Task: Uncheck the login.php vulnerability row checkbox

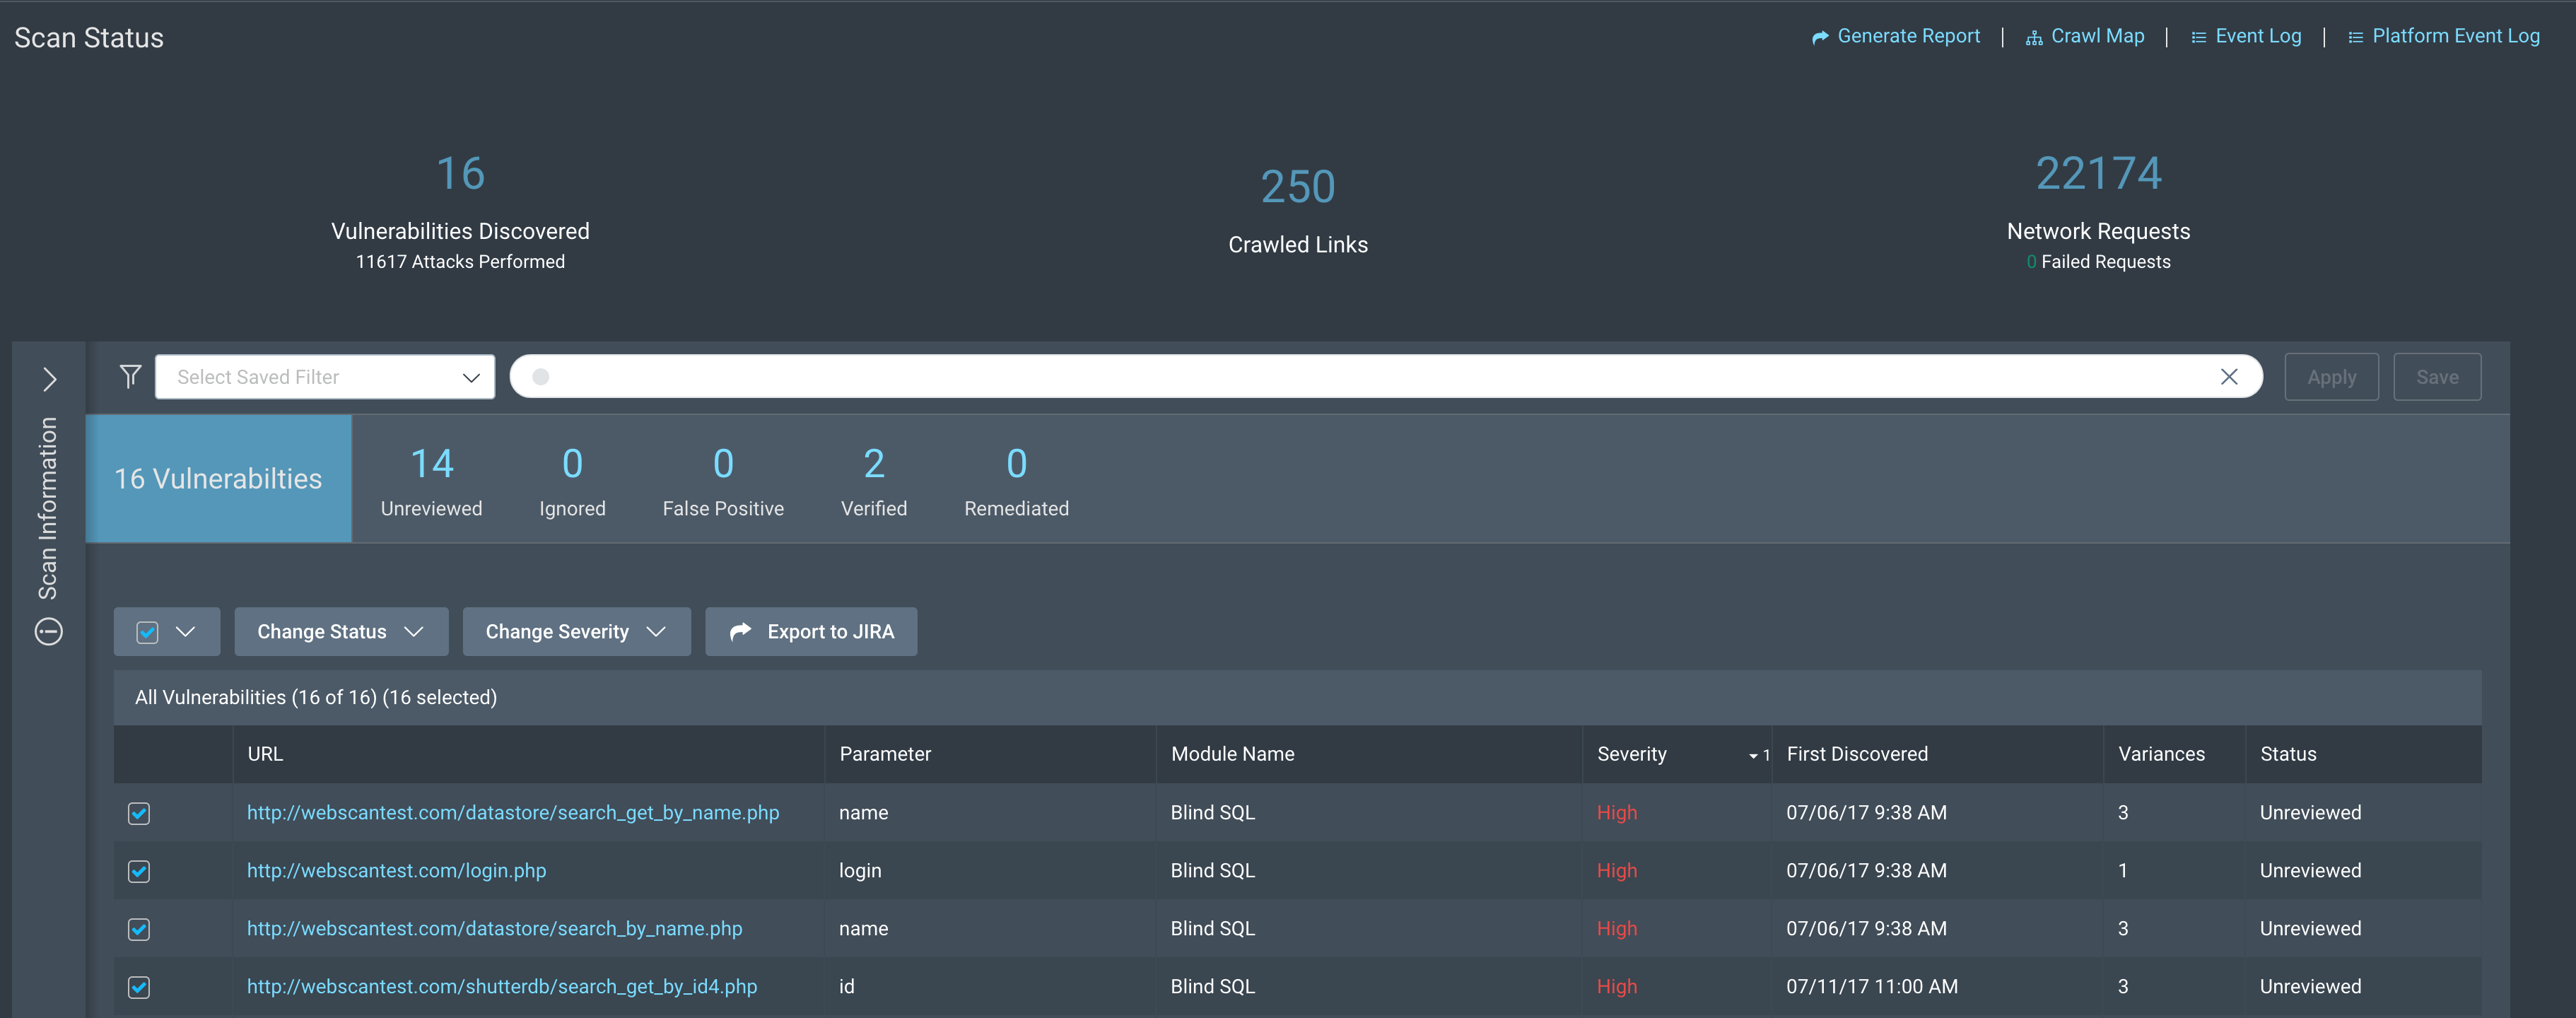Action: 139,871
